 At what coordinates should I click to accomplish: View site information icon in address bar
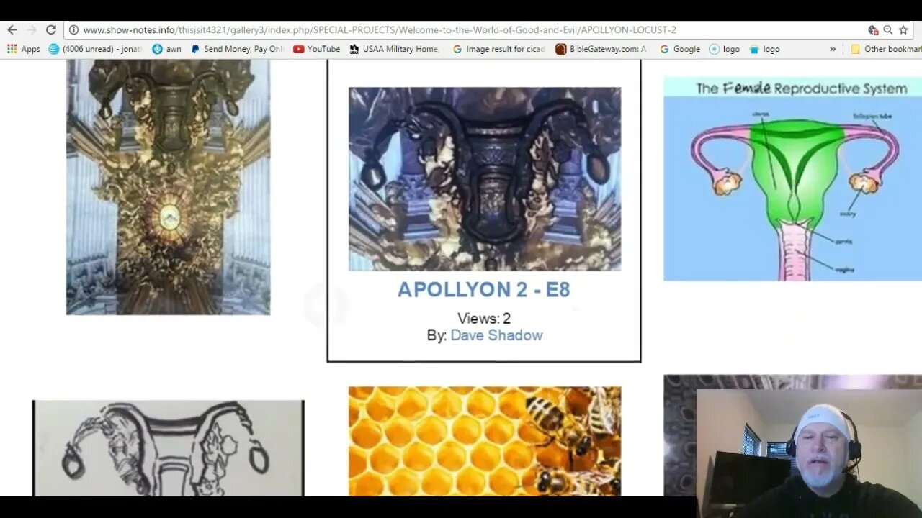tap(73, 30)
